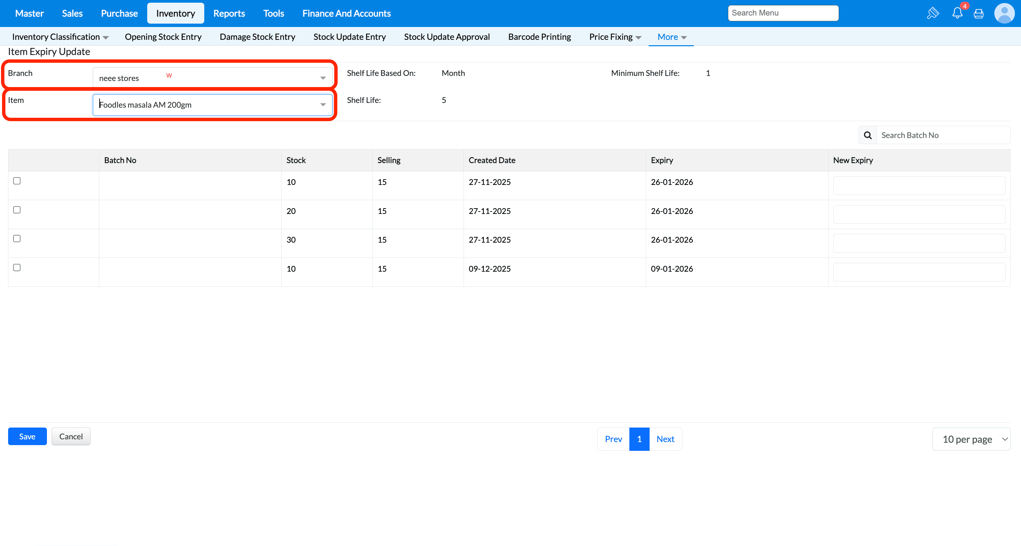Toggle checkbox for stock 30 row
This screenshot has width=1021, height=546.
pos(17,239)
